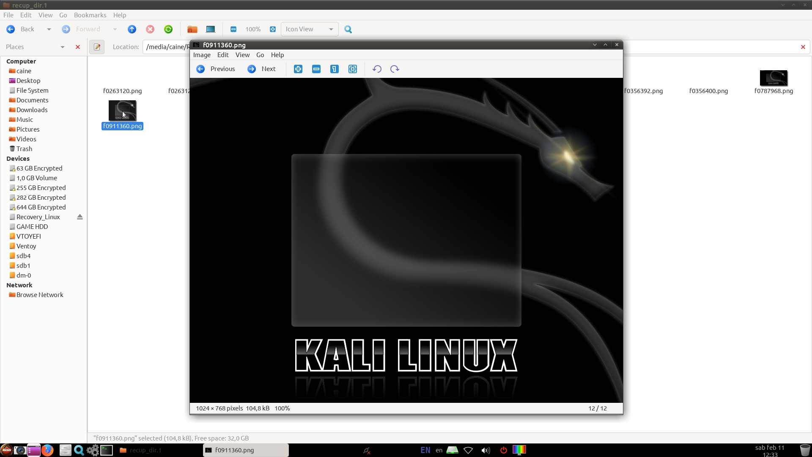Rotate image counterclockwise
The image size is (812, 457).
(377, 69)
